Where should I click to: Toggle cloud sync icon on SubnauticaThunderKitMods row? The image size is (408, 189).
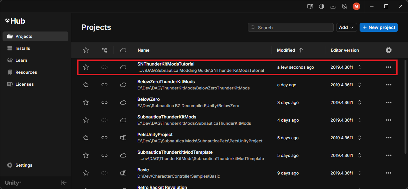pyautogui.click(x=123, y=120)
